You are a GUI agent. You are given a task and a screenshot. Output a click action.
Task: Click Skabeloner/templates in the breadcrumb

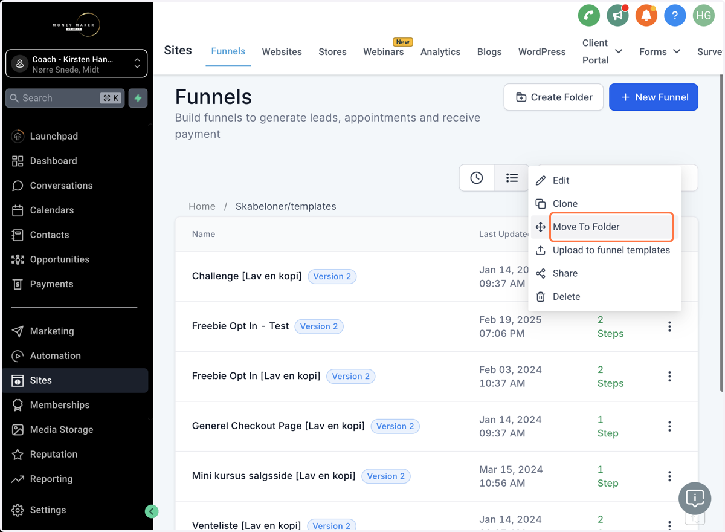(286, 206)
